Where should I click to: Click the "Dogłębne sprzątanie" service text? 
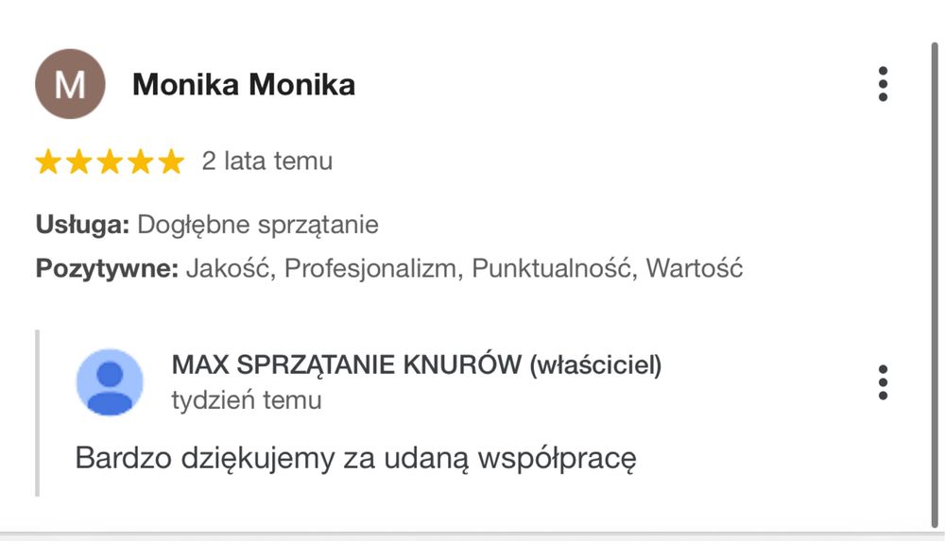pos(258,225)
